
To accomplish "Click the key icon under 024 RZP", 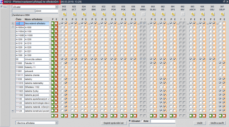I will point(84,14).
